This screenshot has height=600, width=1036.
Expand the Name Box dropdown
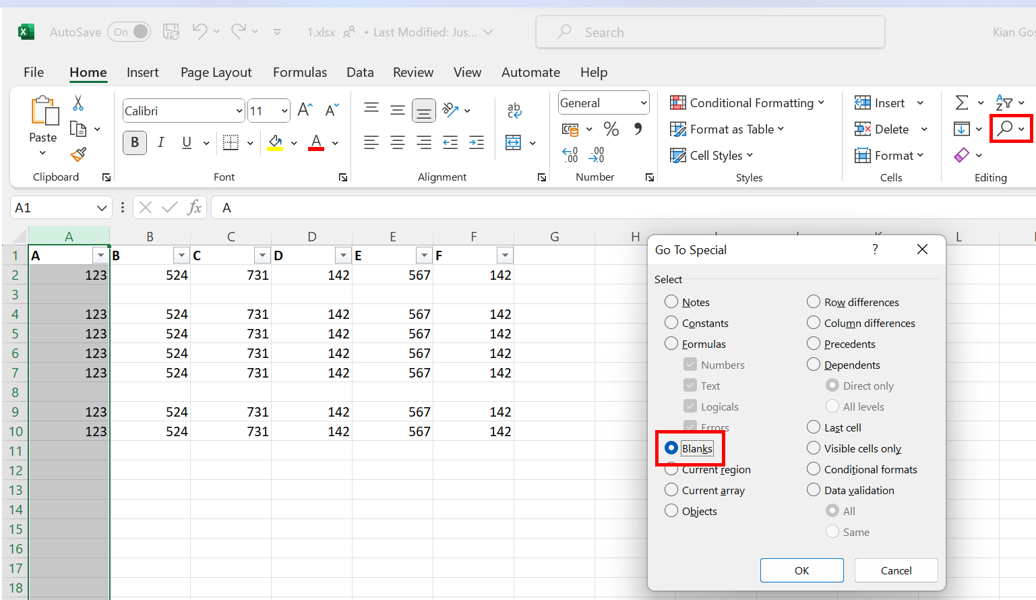[102, 208]
